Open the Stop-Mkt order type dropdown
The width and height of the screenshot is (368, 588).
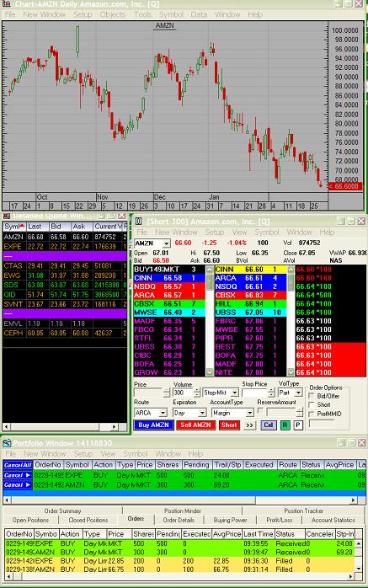coord(235,393)
